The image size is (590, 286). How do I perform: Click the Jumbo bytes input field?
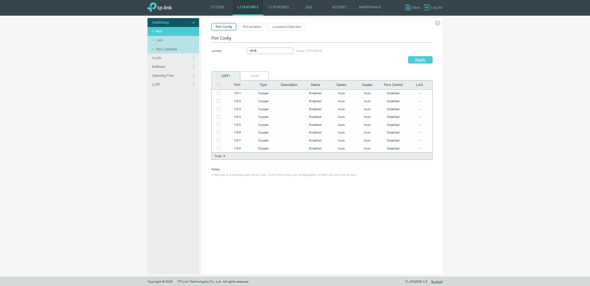[x=270, y=51]
